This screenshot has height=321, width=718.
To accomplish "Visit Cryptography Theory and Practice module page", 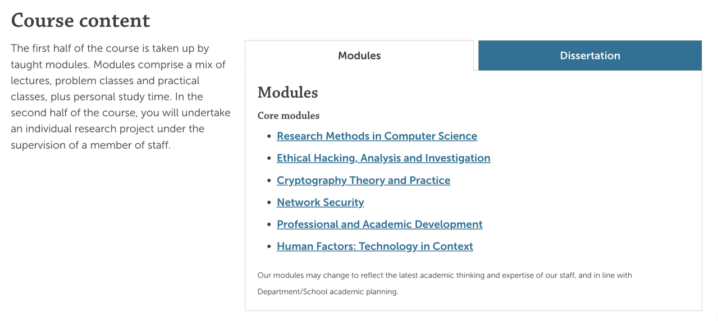I will [363, 180].
